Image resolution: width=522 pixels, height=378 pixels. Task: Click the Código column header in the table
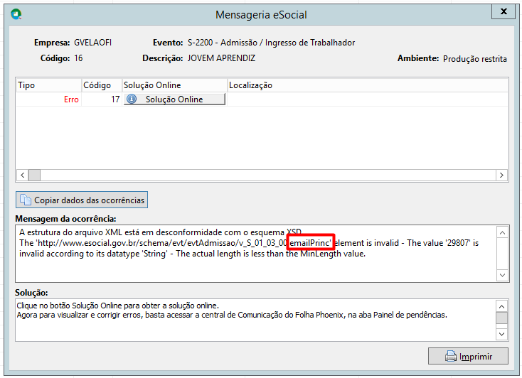point(102,85)
